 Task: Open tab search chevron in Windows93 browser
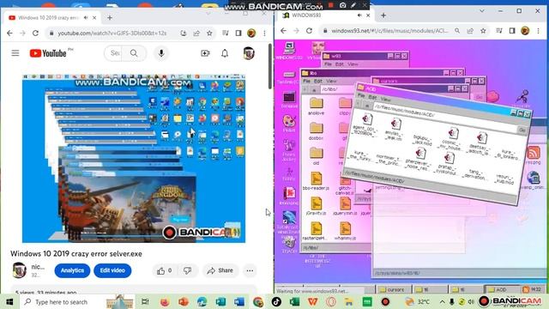tap(482, 11)
